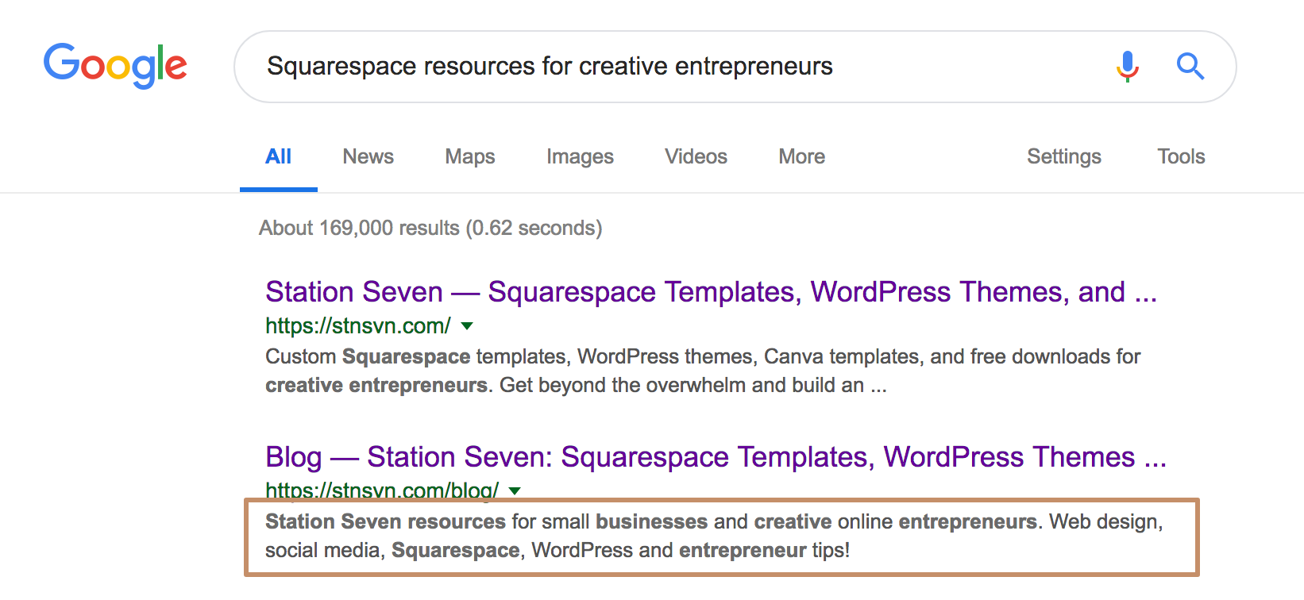
Task: Select the All results tab
Action: pyautogui.click(x=279, y=156)
